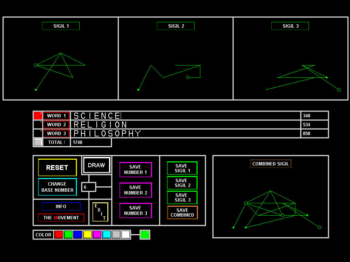This screenshot has height=262, width=350.
Task: Open the INFO screen
Action: 61,206
